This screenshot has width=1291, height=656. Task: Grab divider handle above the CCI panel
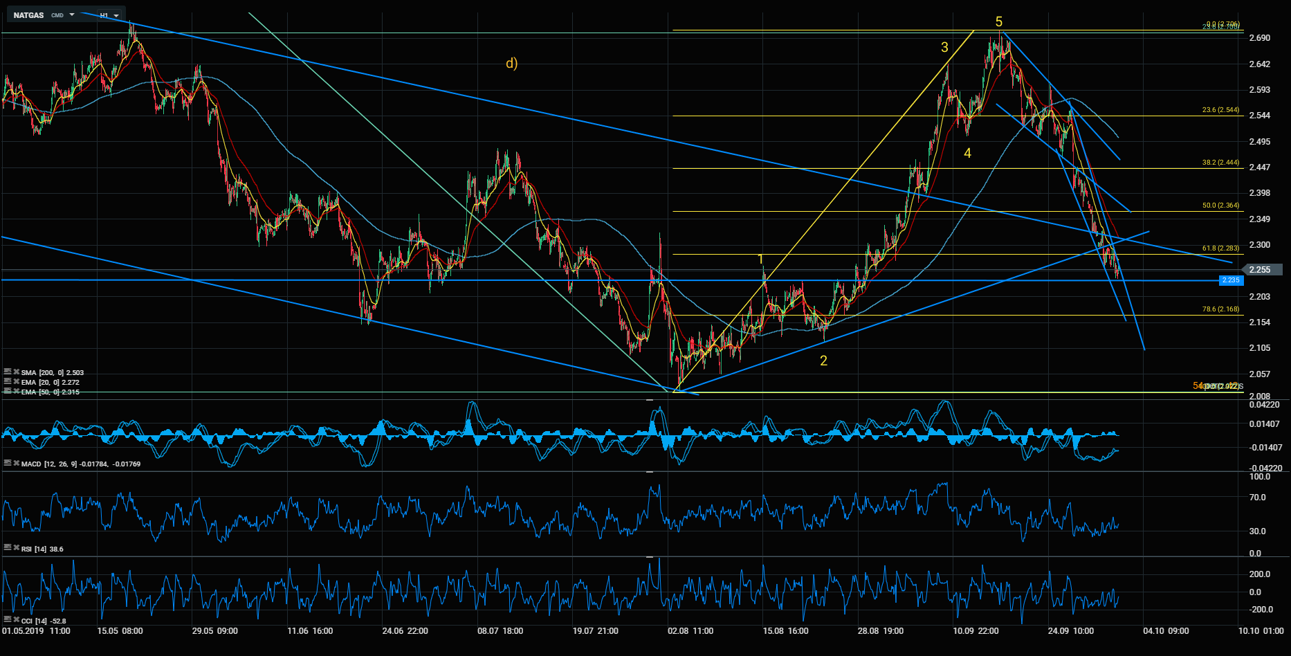pyautogui.click(x=650, y=557)
